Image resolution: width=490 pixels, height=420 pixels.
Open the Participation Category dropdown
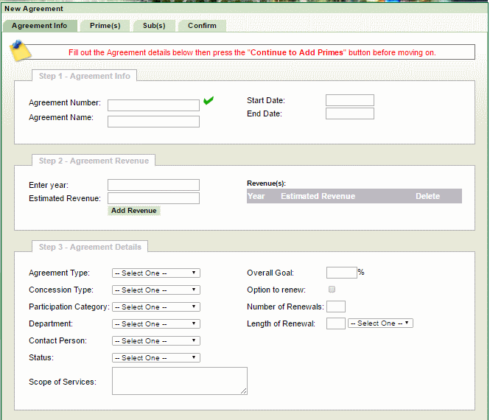(x=155, y=307)
